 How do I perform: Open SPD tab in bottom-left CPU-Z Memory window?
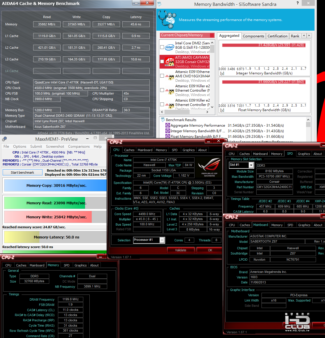pos(66,265)
